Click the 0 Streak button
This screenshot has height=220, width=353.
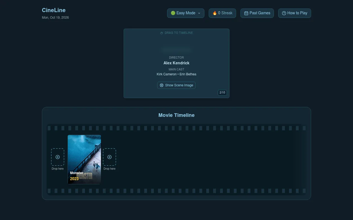tap(222, 13)
